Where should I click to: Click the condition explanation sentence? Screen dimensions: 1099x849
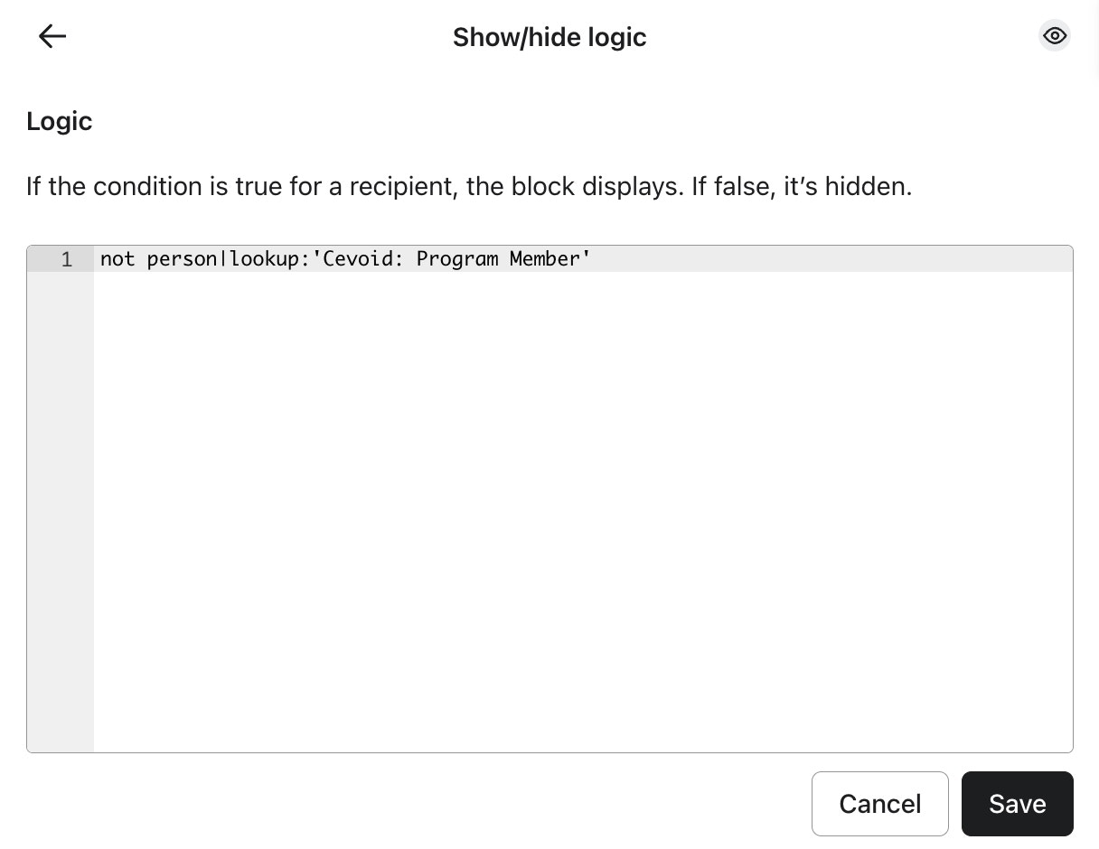point(469,187)
